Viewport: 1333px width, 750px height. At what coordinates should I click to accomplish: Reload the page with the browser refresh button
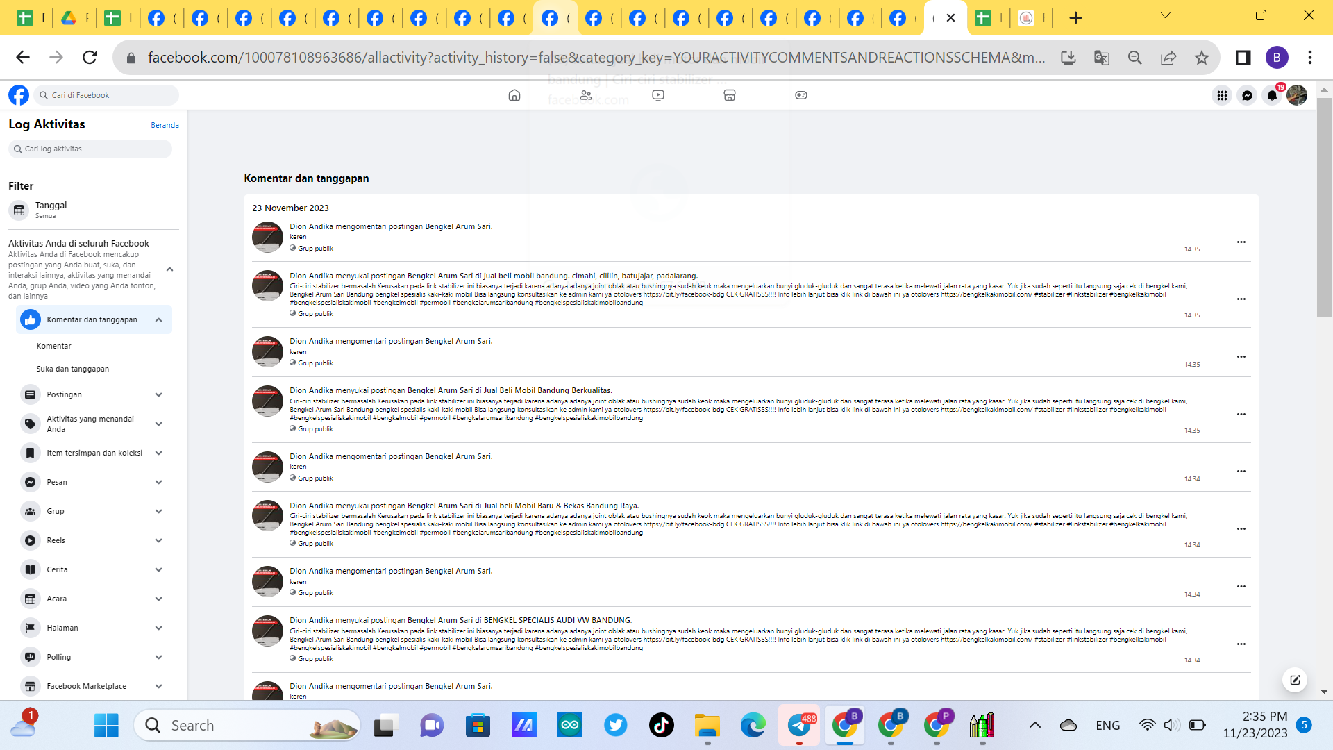coord(90,58)
